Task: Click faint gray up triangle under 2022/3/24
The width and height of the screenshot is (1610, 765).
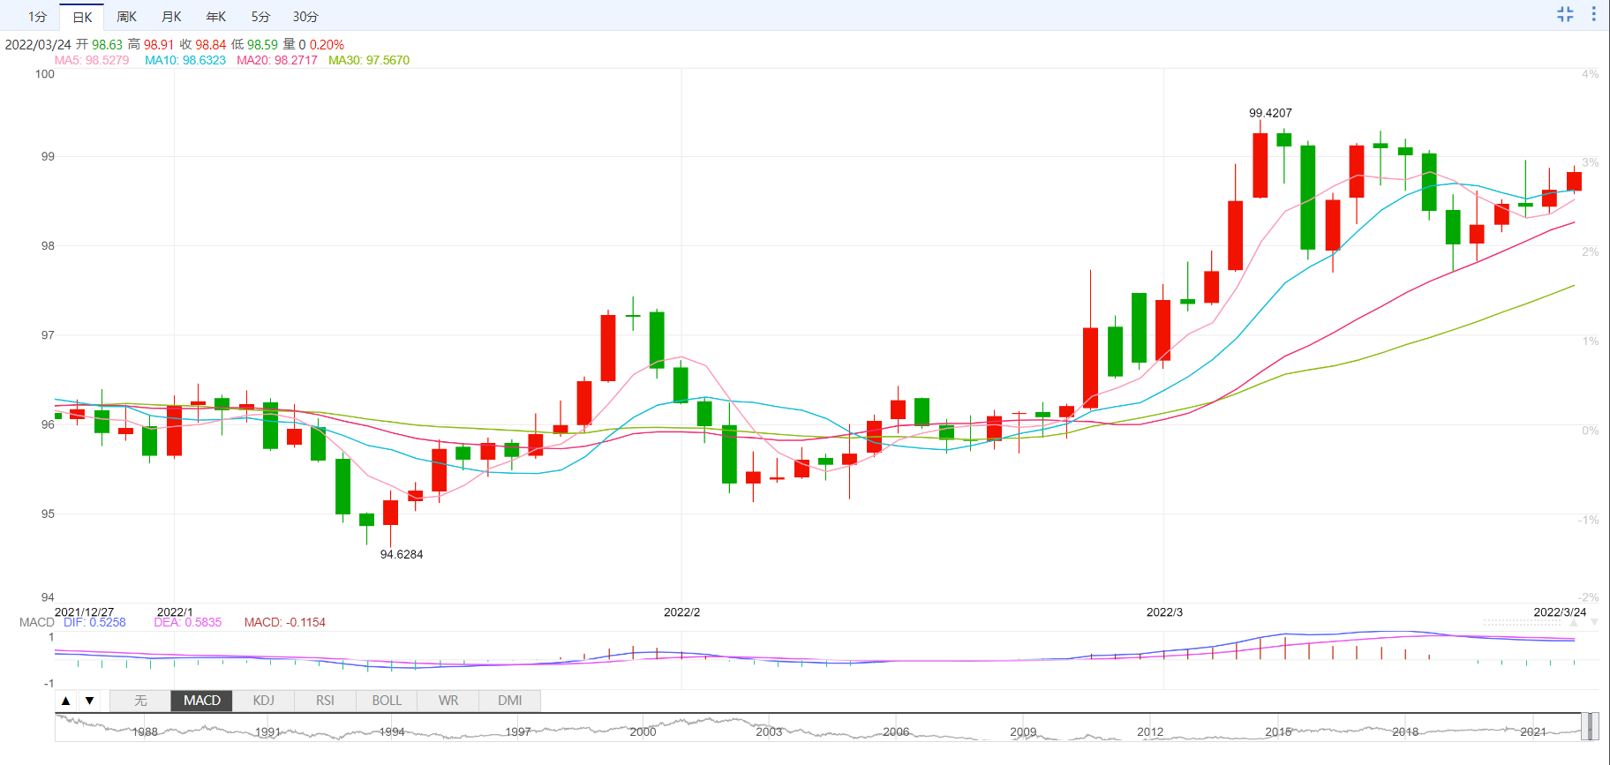Action: click(x=1573, y=622)
